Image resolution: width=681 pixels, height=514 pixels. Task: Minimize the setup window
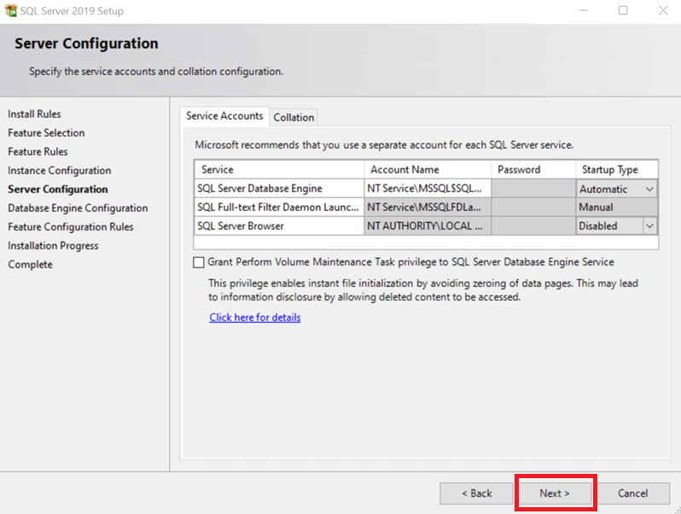584,11
